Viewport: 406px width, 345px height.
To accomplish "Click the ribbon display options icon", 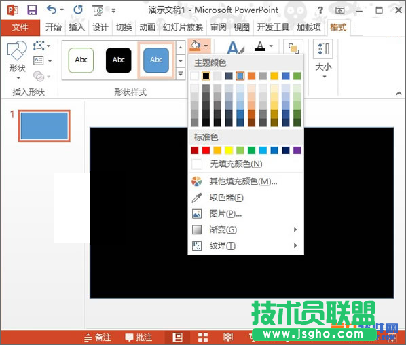I will point(339,10).
